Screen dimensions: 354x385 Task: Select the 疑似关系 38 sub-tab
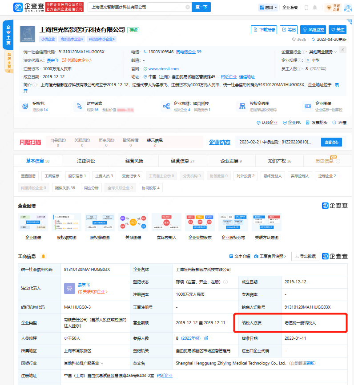pyautogui.click(x=65, y=188)
